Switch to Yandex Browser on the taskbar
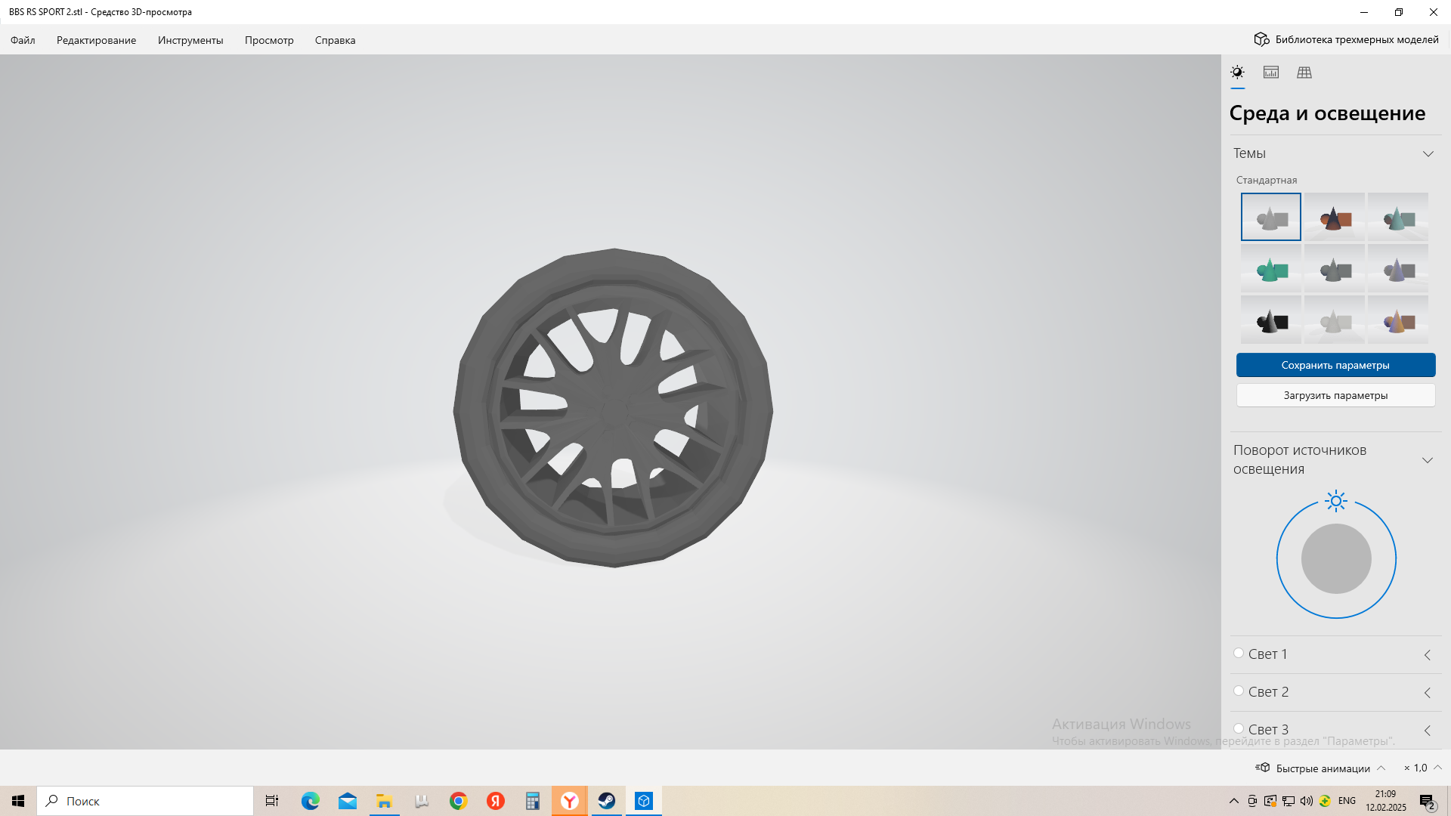Image resolution: width=1451 pixels, height=816 pixels. (570, 801)
